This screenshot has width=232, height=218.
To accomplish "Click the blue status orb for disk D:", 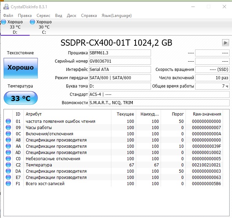I will 3,22.
